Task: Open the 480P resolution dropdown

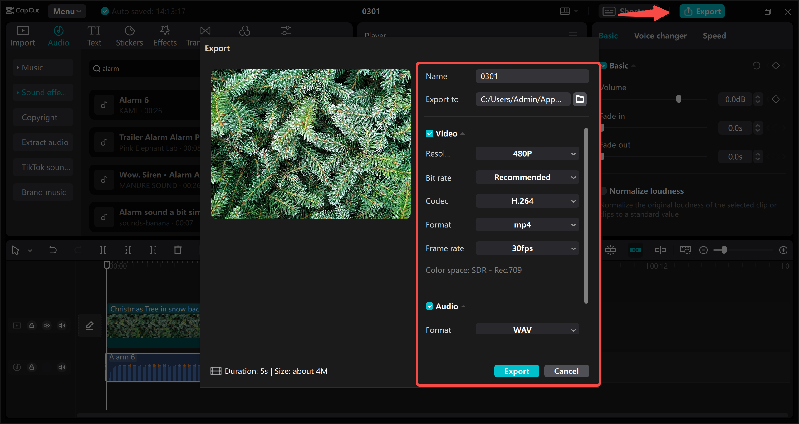Action: 527,153
